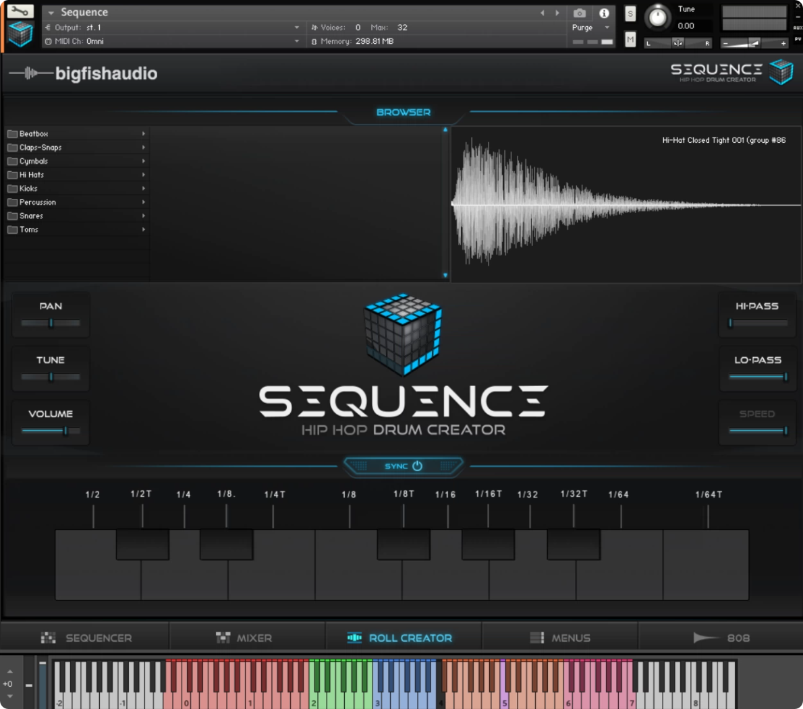
Task: Click the 1/64T roll key
Action: tap(707, 565)
